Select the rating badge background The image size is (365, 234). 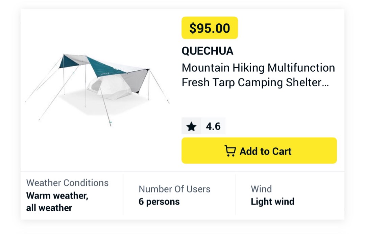203,126
